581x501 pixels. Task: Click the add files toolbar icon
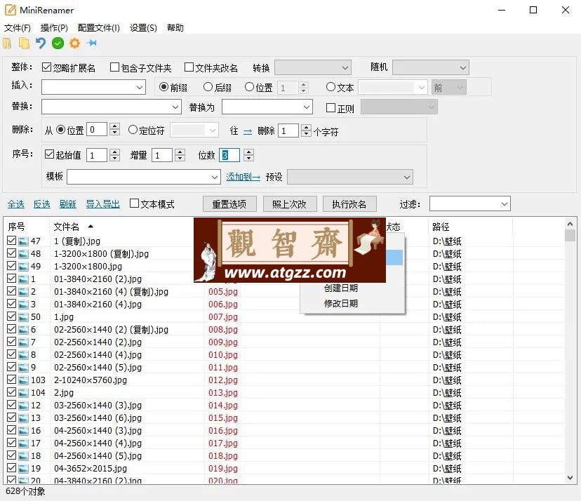7,44
